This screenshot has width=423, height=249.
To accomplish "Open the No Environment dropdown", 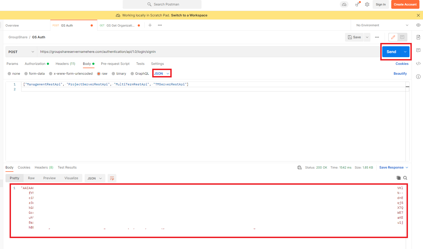I will pos(382,25).
